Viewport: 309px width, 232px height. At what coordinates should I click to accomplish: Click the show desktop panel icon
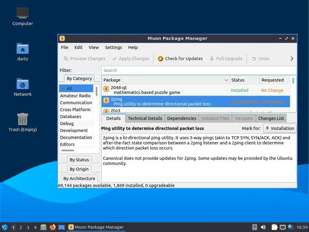[x=62, y=227]
